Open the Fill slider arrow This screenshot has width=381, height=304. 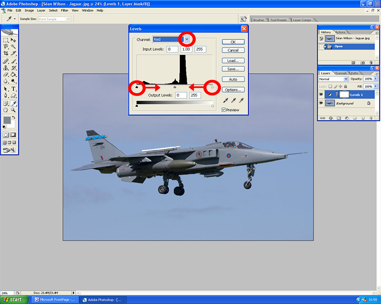pos(376,86)
